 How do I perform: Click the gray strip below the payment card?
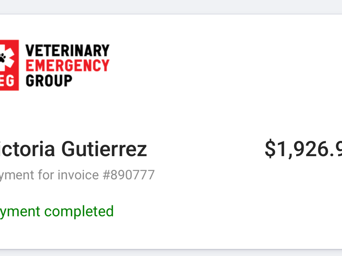click(171, 253)
